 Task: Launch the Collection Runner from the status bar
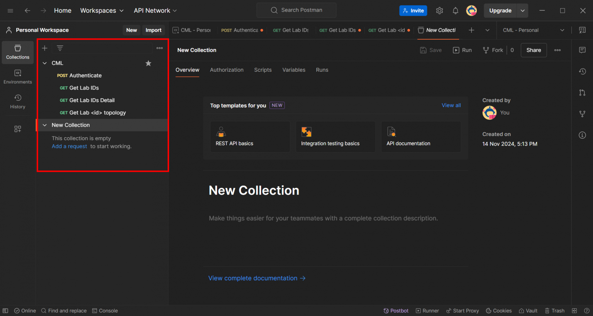point(427,311)
